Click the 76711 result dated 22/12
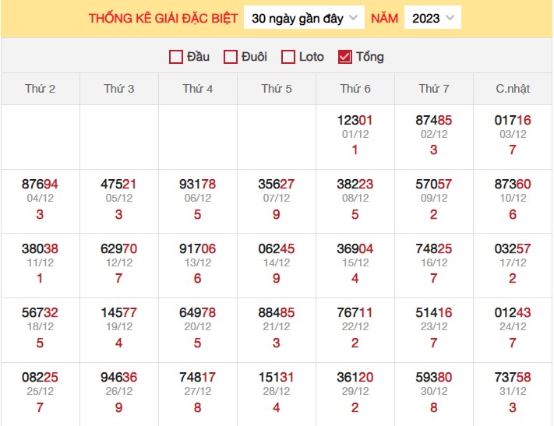This screenshot has height=426, width=554. click(x=355, y=313)
